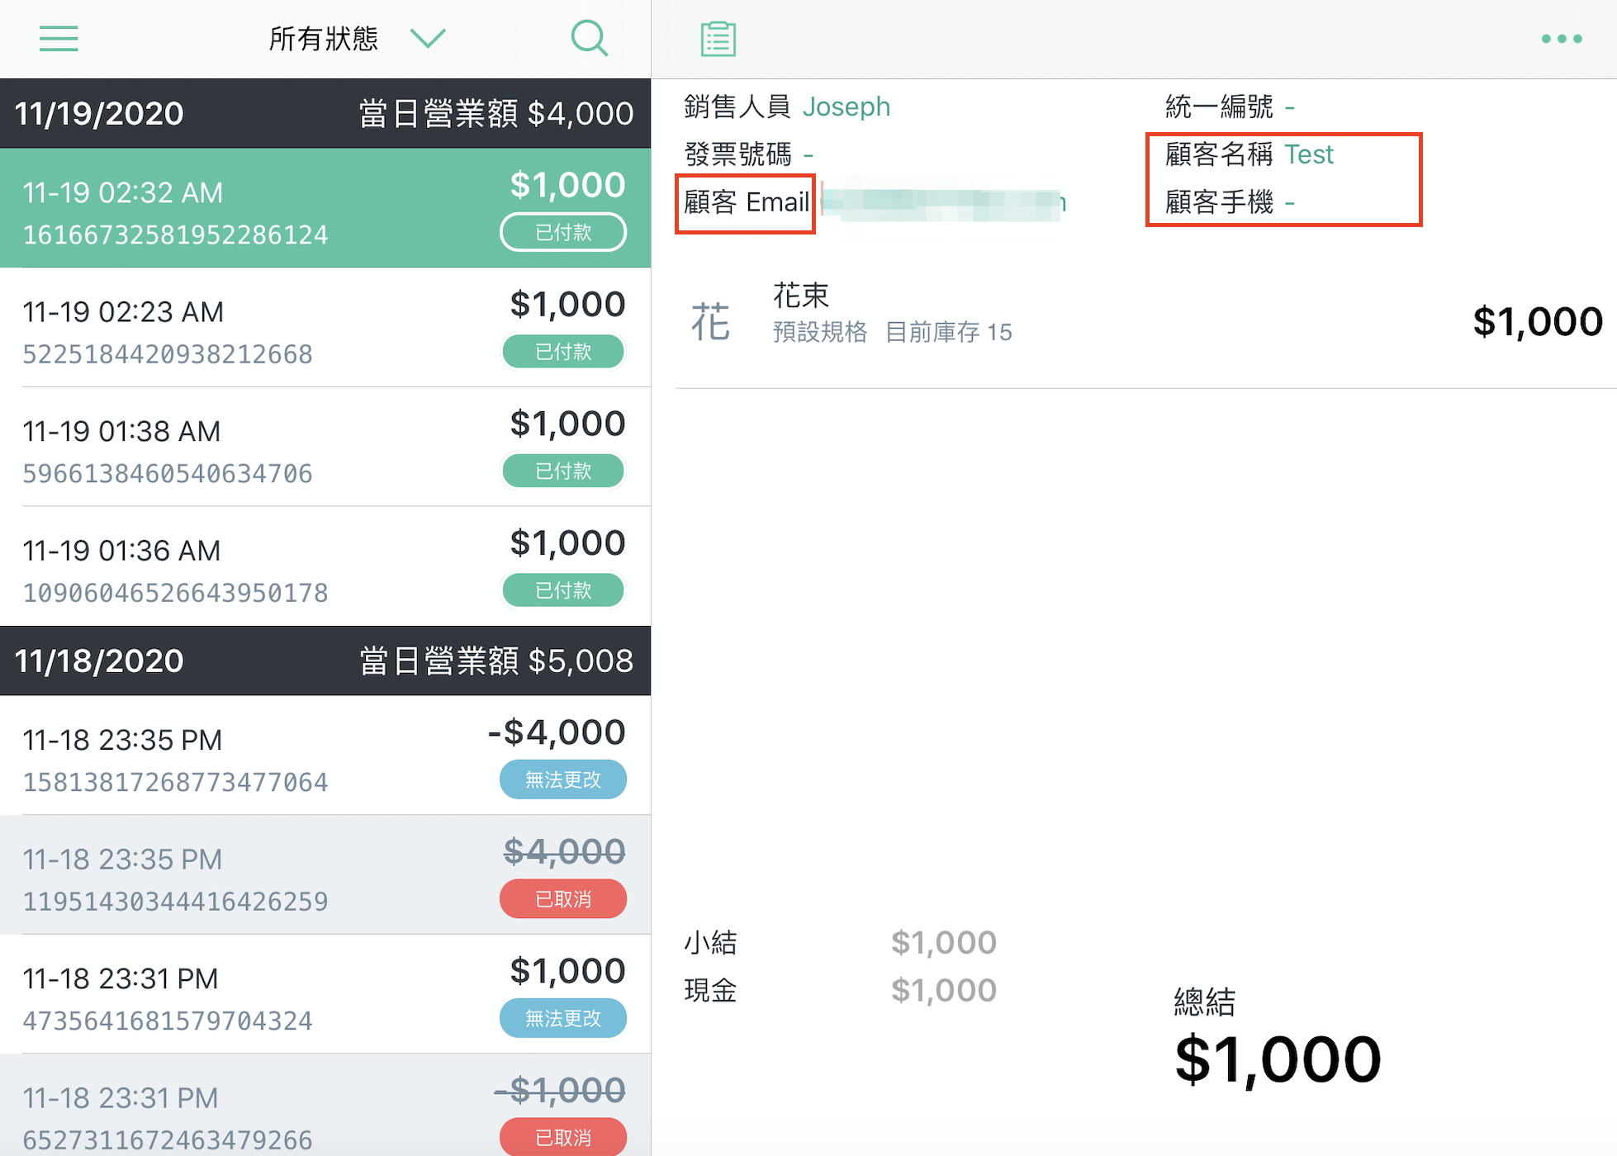Image resolution: width=1617 pixels, height=1156 pixels.
Task: Click the customer name value Test
Action: (1309, 154)
